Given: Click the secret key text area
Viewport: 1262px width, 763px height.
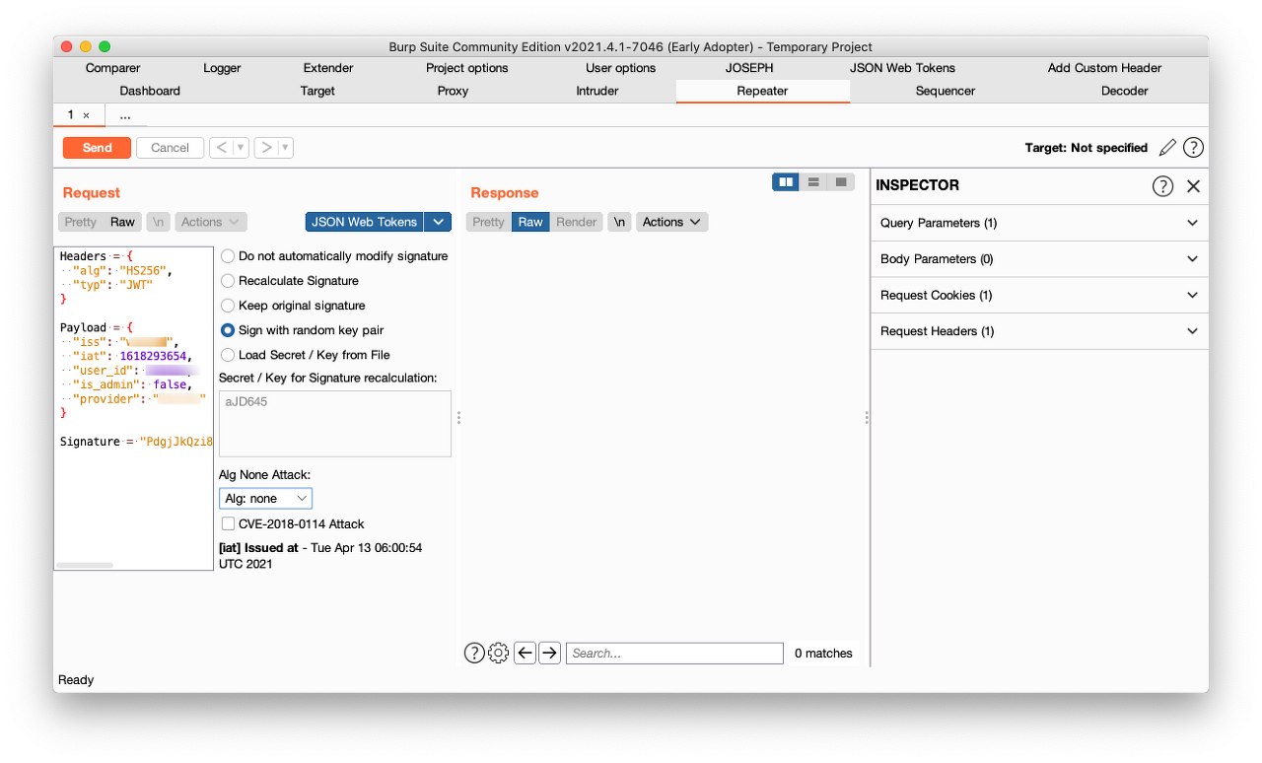Looking at the screenshot, I should [335, 424].
